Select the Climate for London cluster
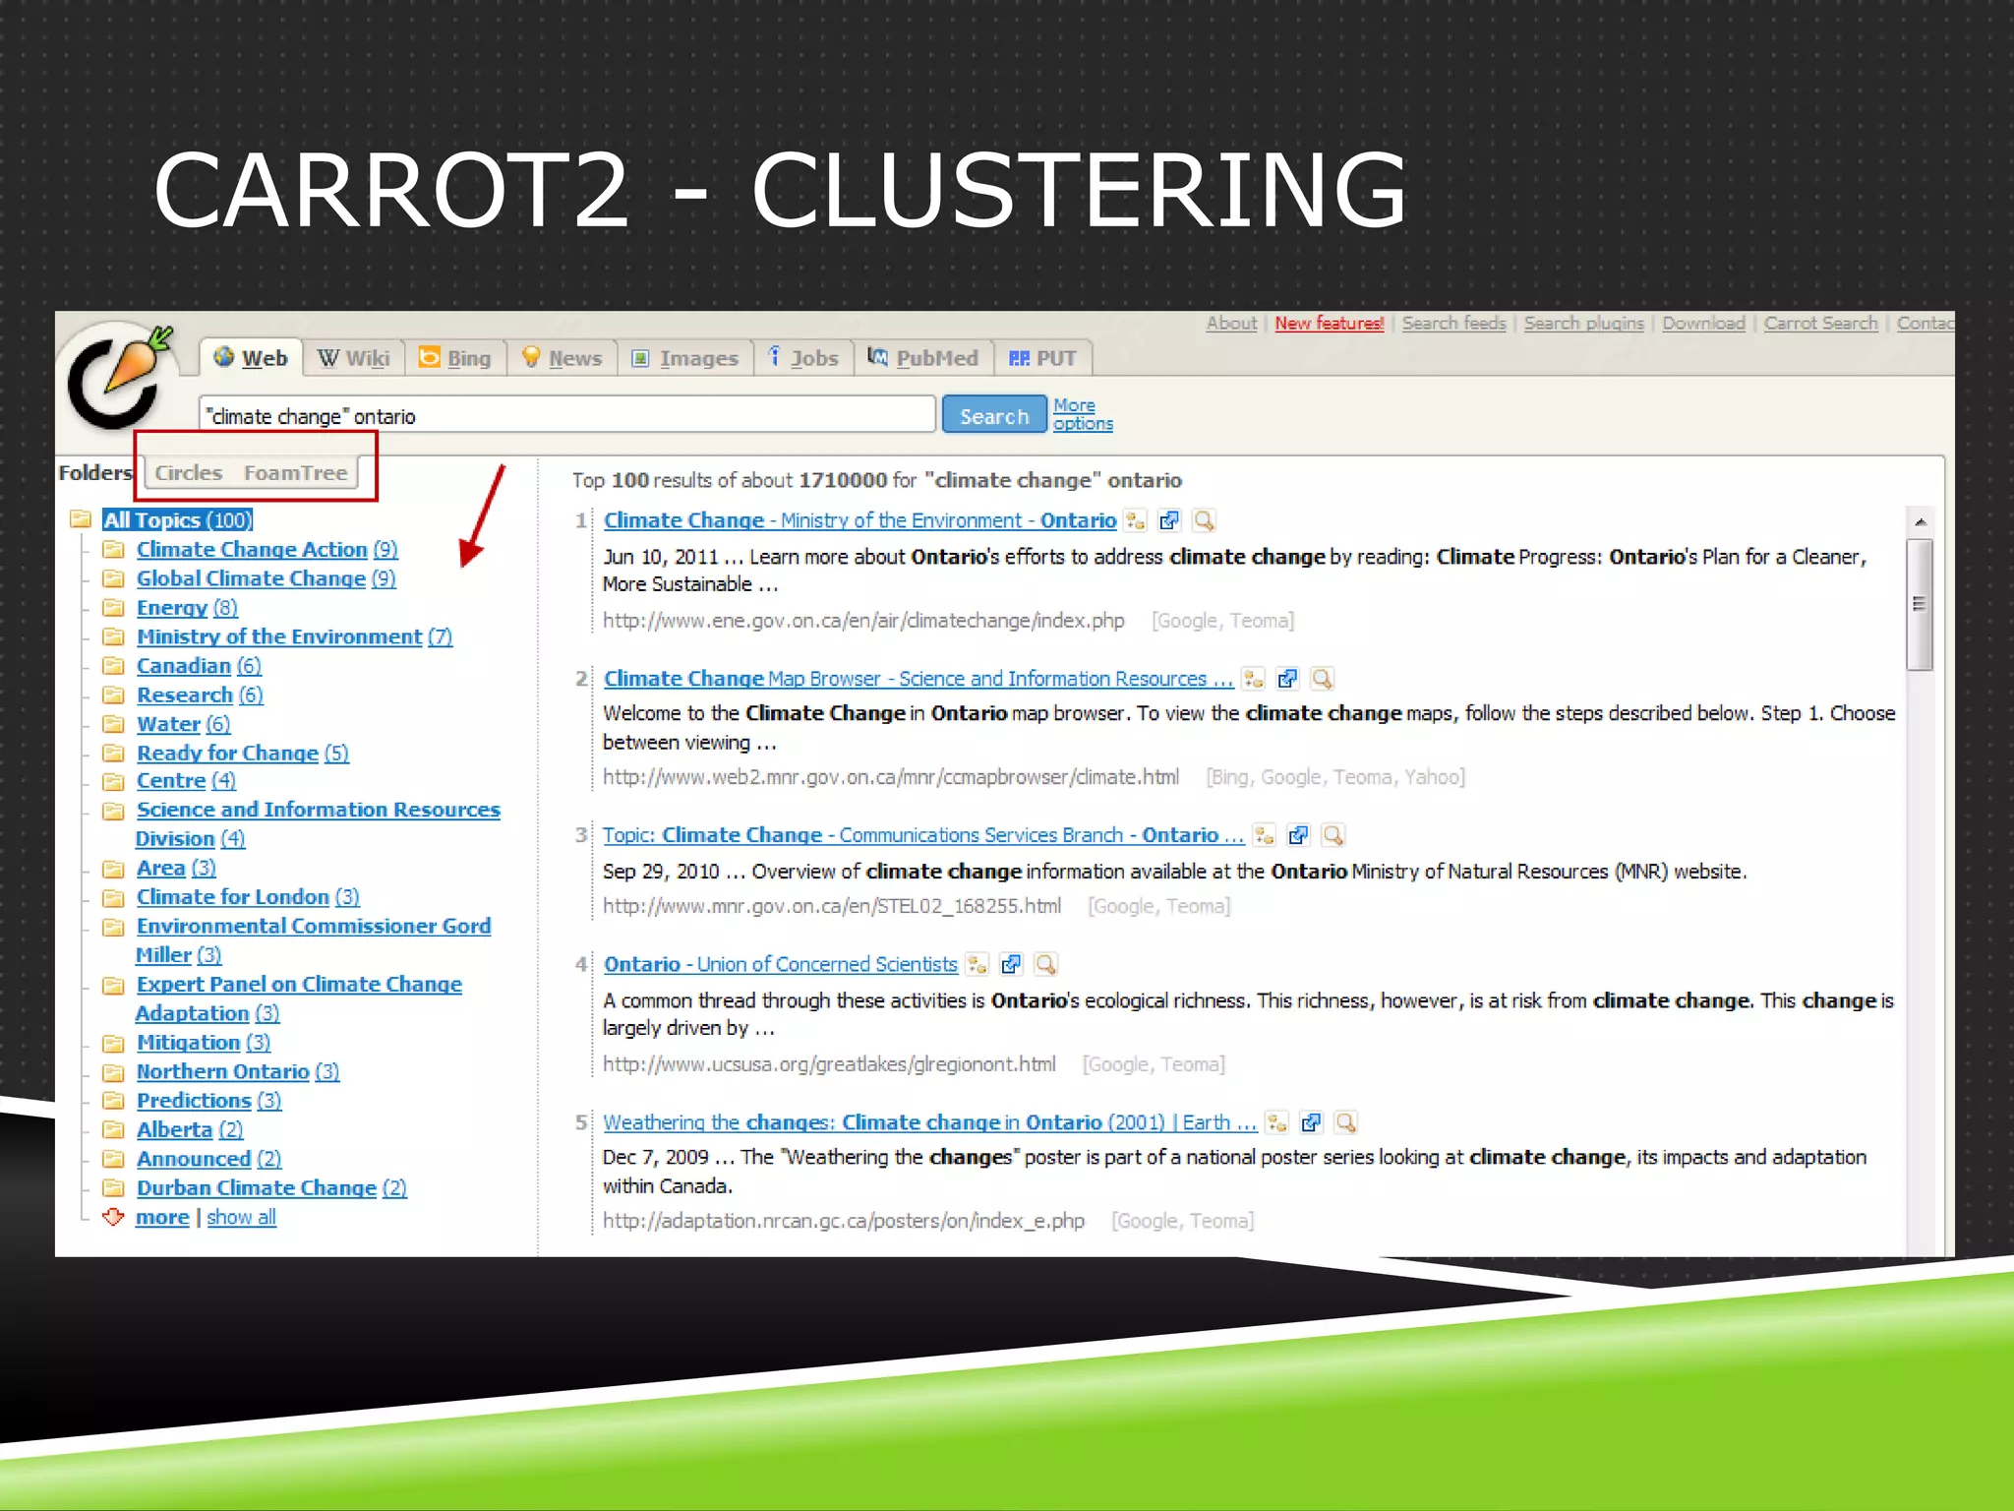Image resolution: width=2014 pixels, height=1511 pixels. (x=248, y=896)
